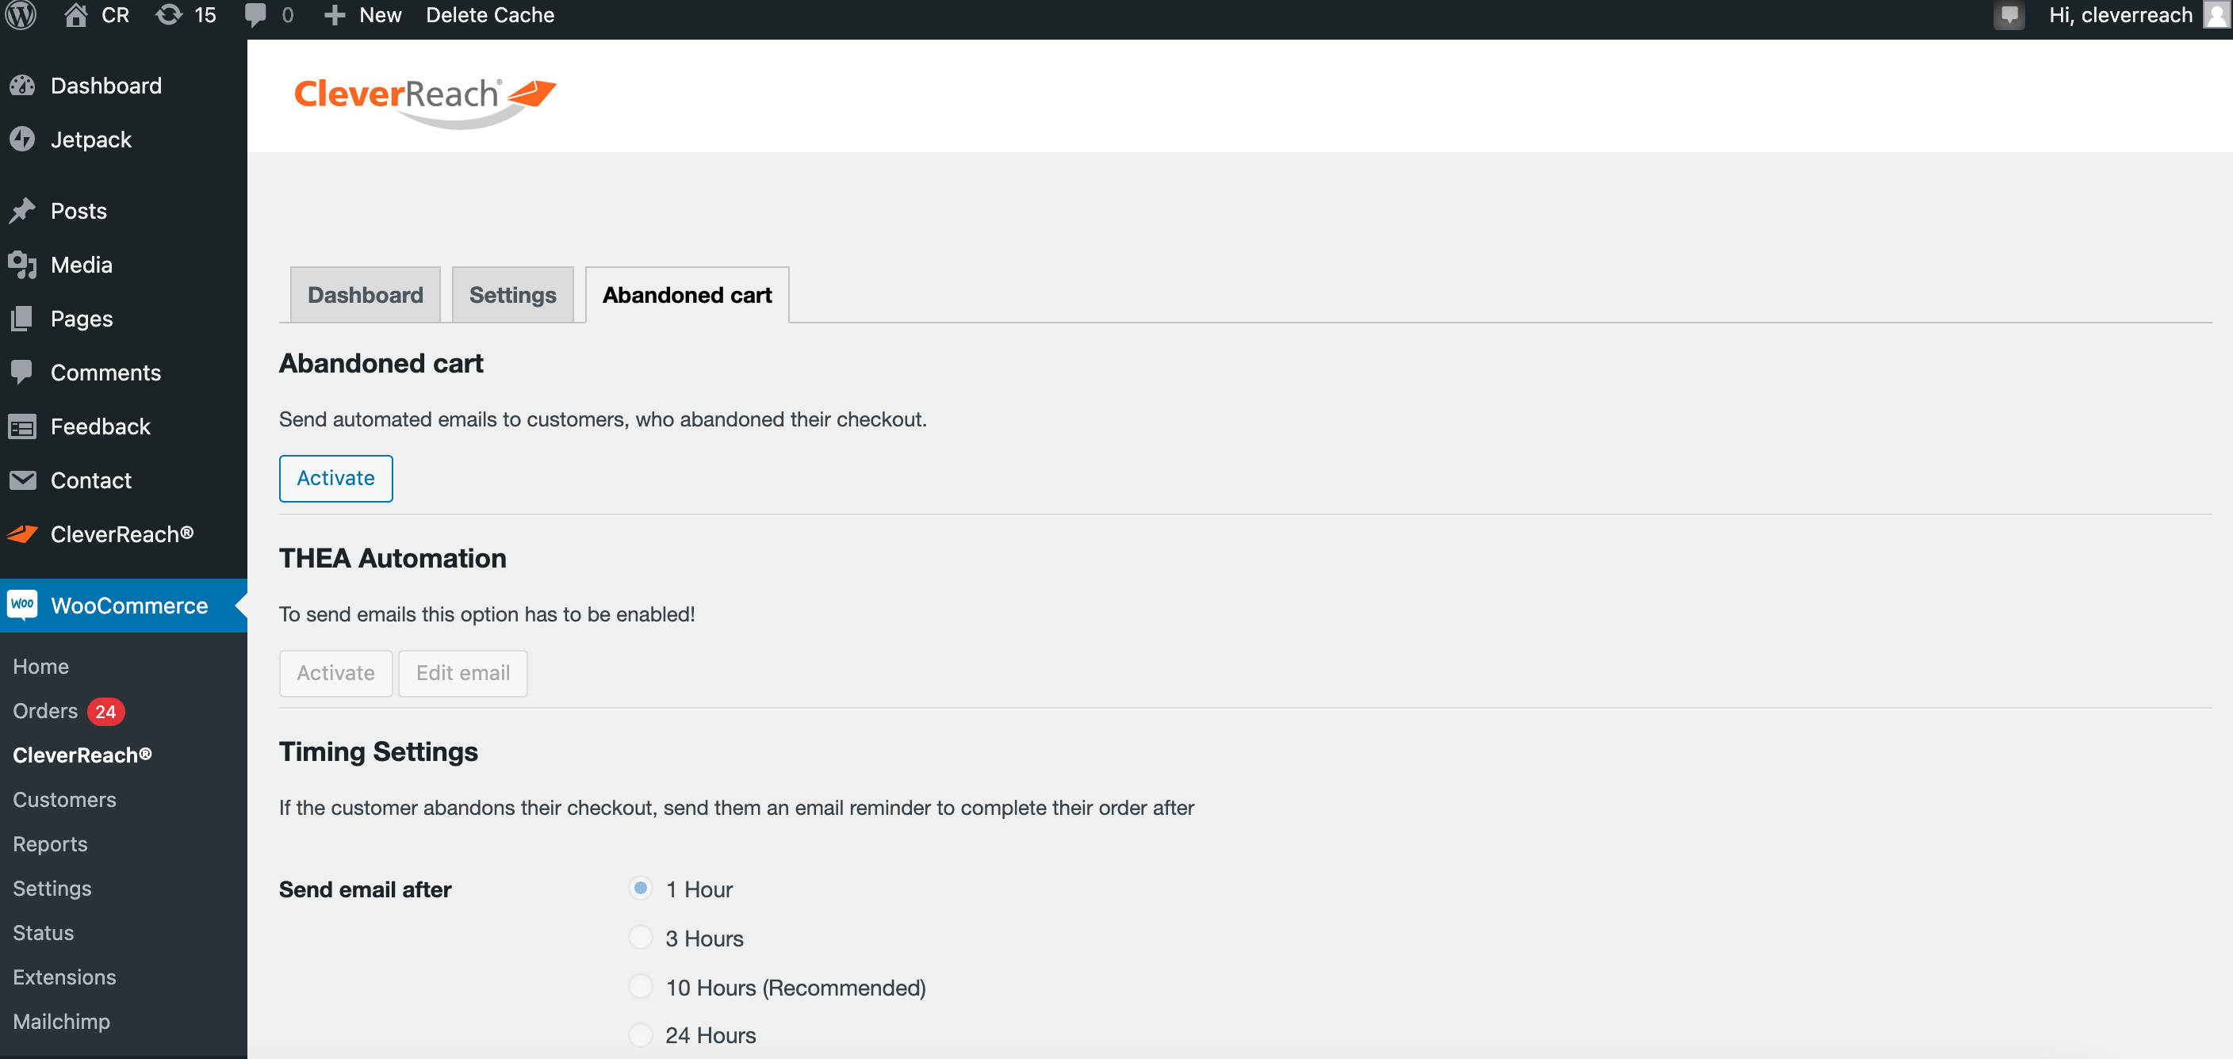Click the updates icon showing 15

[x=168, y=15]
